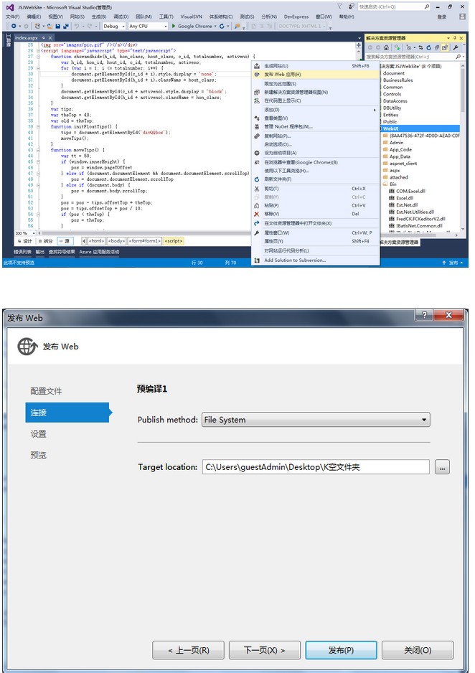Select 设为启动项目(A) in context menu
The width and height of the screenshot is (475, 673).
(x=316, y=153)
